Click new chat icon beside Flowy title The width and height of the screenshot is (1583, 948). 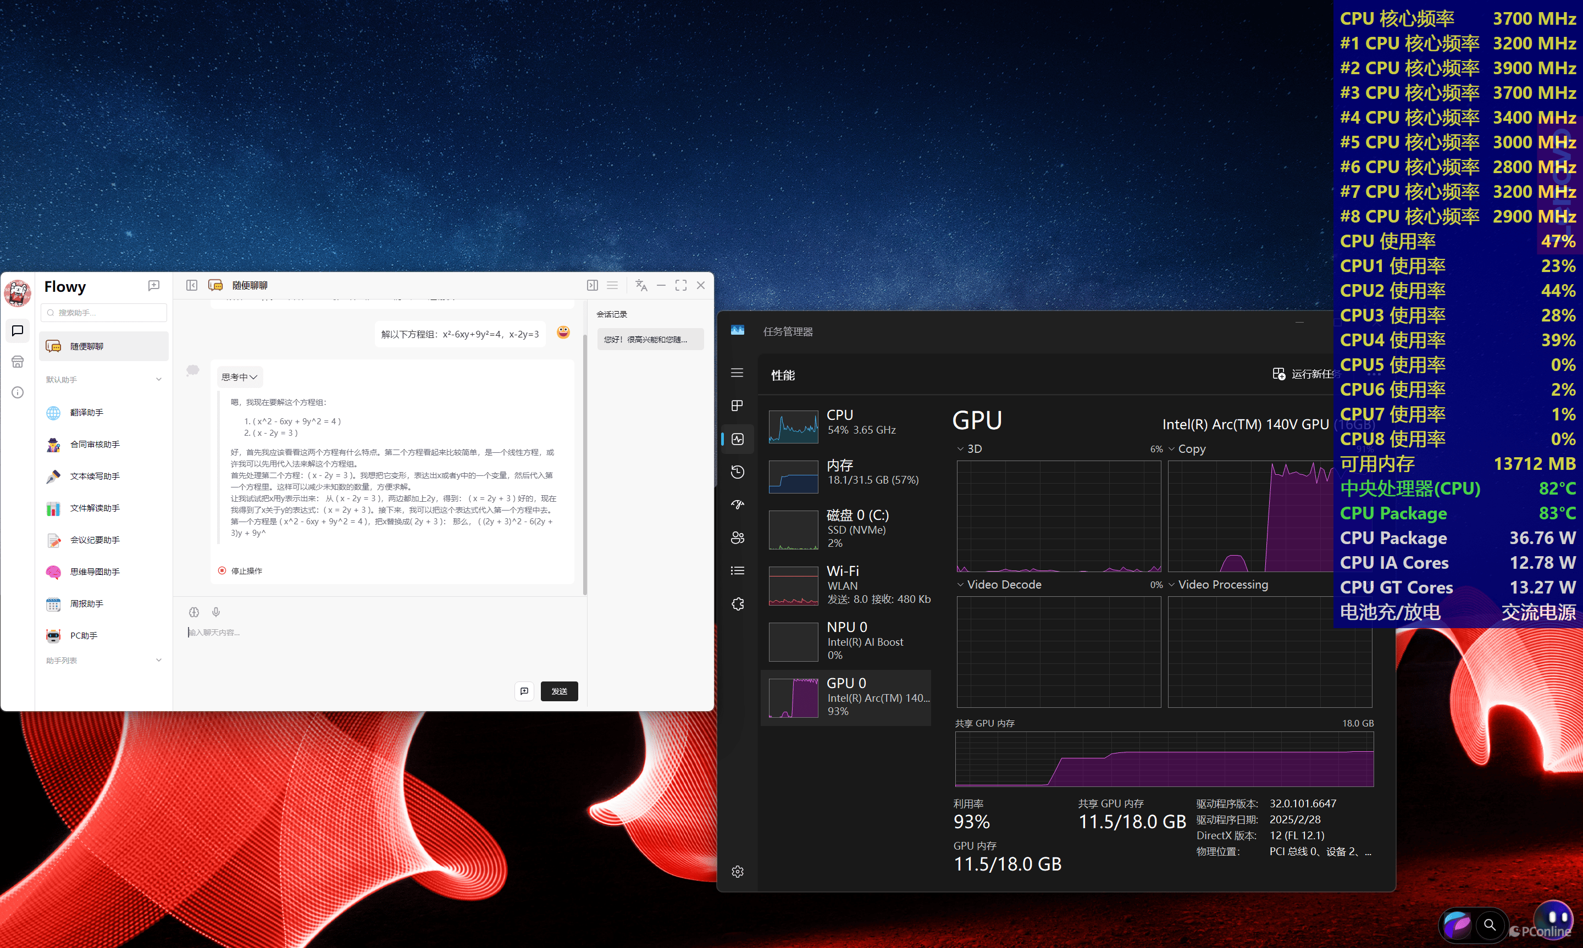(154, 286)
